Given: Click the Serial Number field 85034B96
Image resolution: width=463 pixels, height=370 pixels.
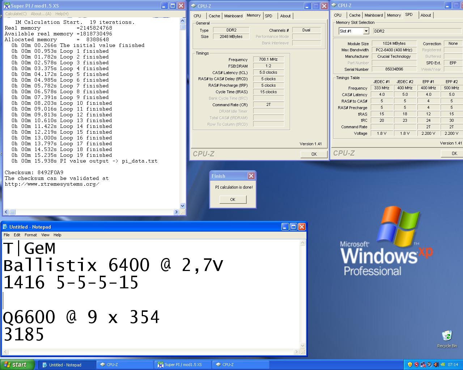Looking at the screenshot, I should [x=394, y=69].
